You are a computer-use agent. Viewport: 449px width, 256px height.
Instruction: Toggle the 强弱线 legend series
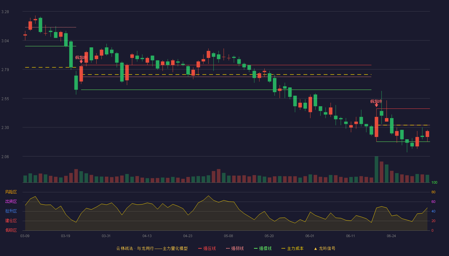[235, 249]
